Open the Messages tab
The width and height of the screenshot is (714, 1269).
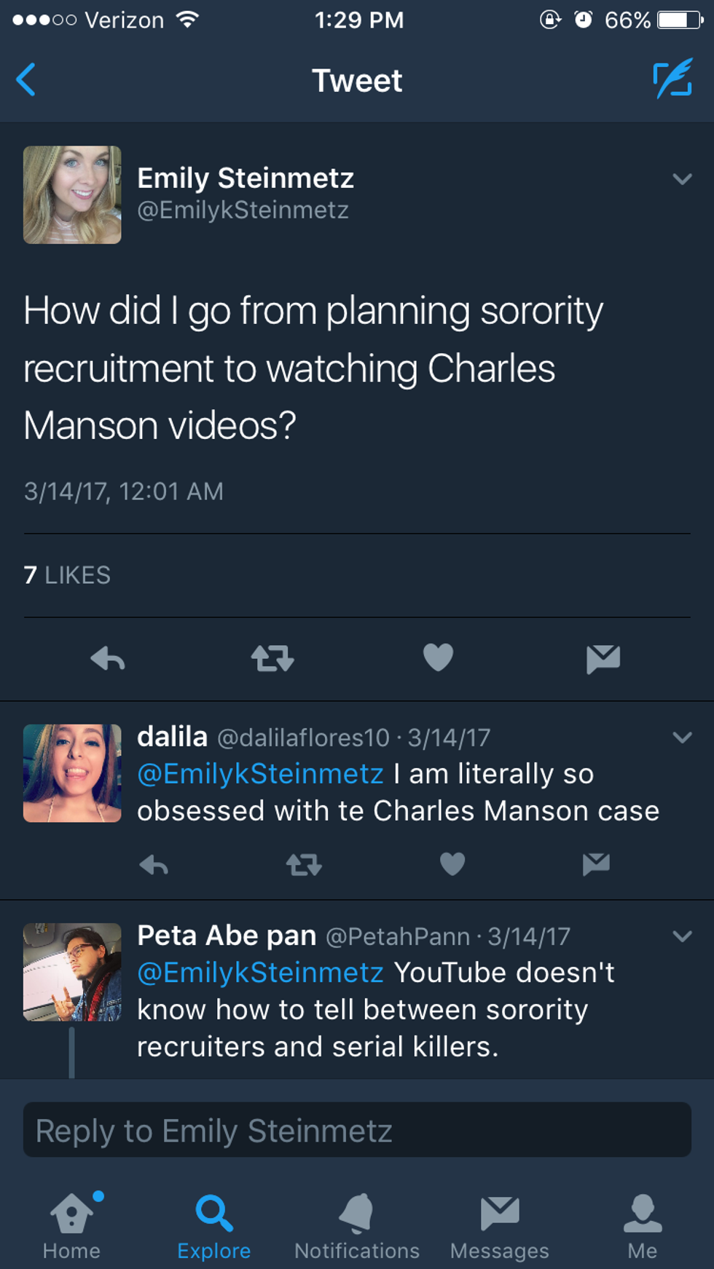click(x=500, y=1226)
